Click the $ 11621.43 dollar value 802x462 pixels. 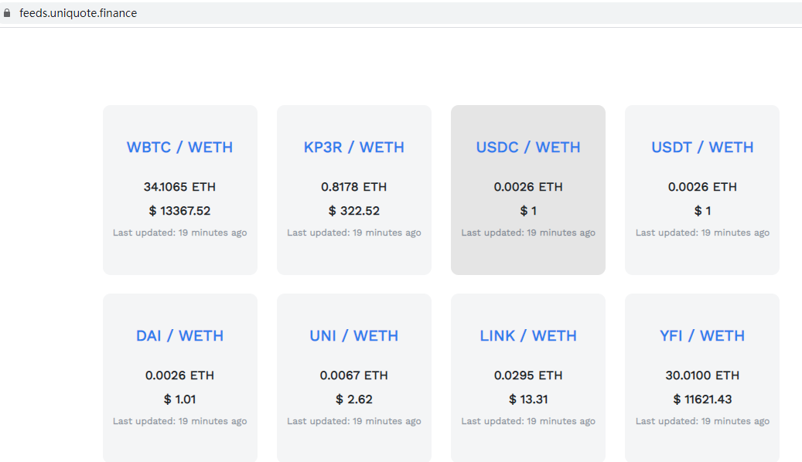point(702,399)
